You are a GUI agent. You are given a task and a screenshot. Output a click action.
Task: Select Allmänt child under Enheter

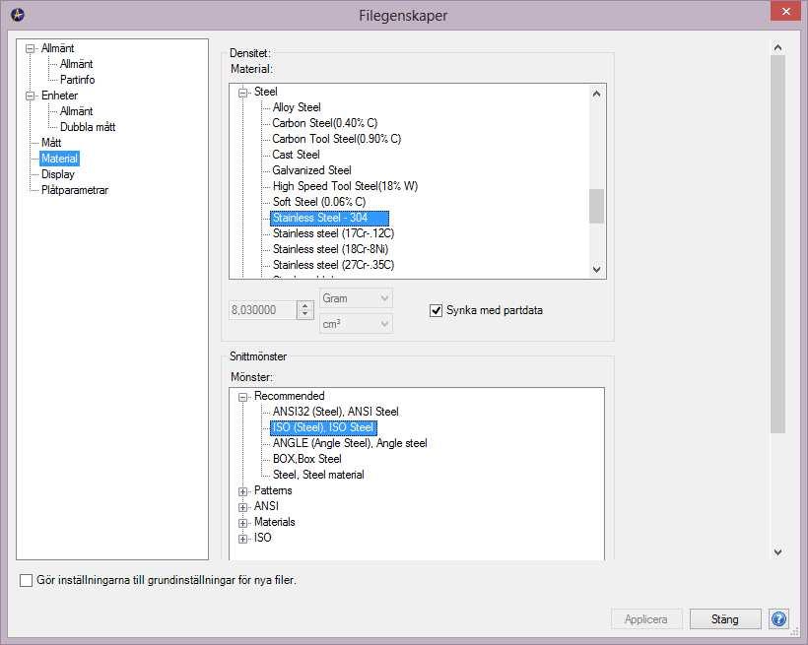point(76,110)
